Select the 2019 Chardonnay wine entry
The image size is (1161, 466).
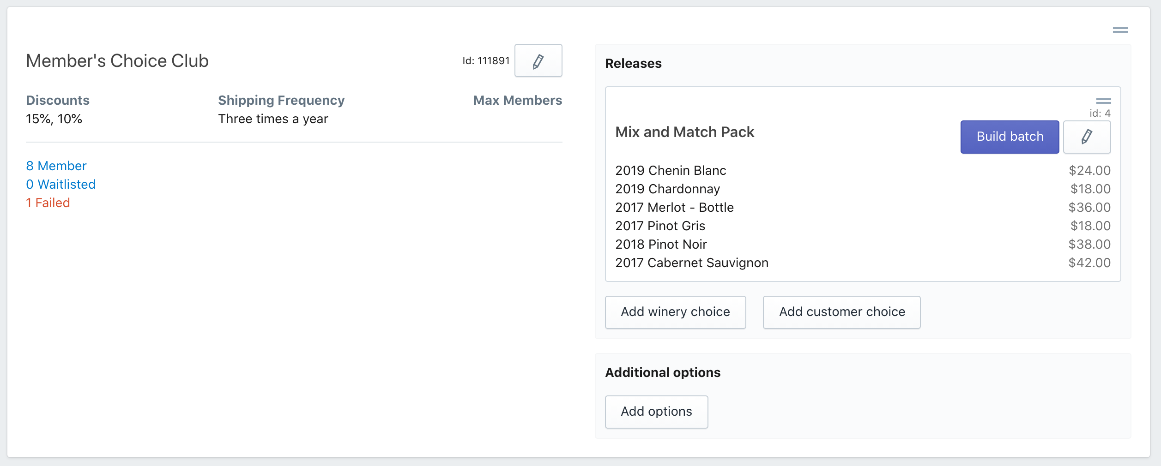tap(667, 189)
